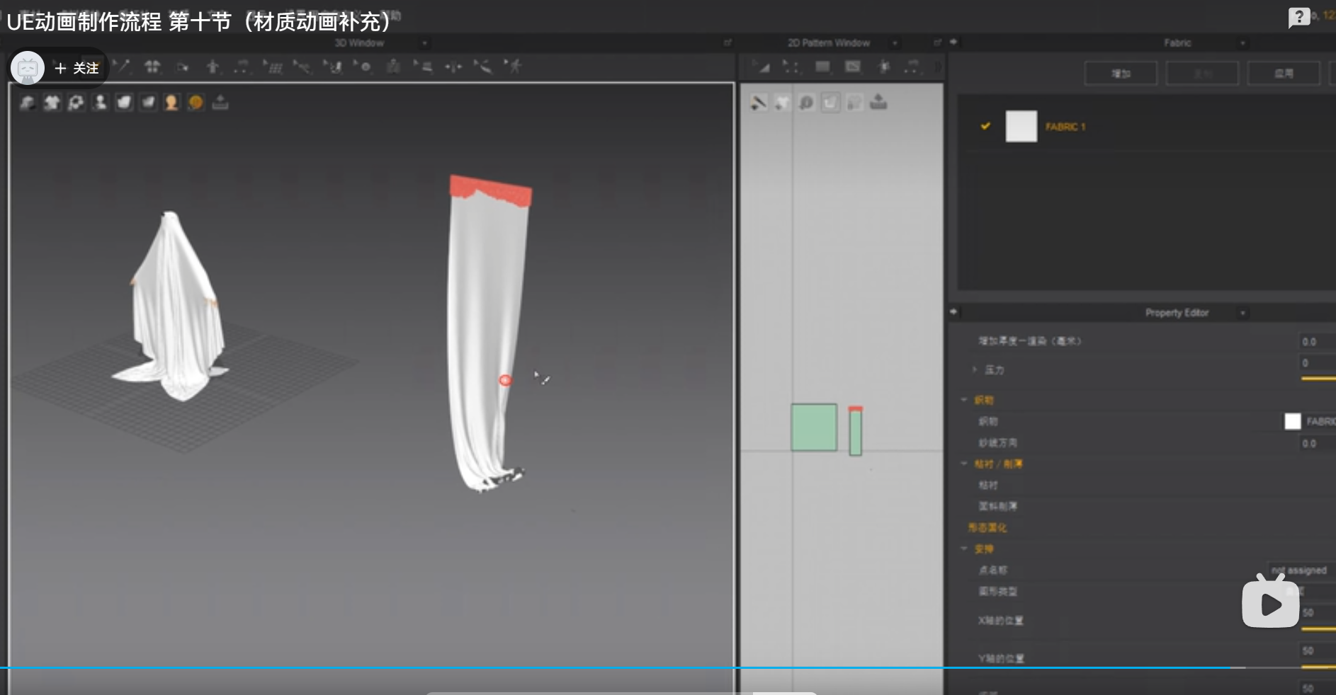Expand the 压力 property row
The height and width of the screenshot is (695, 1336).
pyautogui.click(x=975, y=369)
